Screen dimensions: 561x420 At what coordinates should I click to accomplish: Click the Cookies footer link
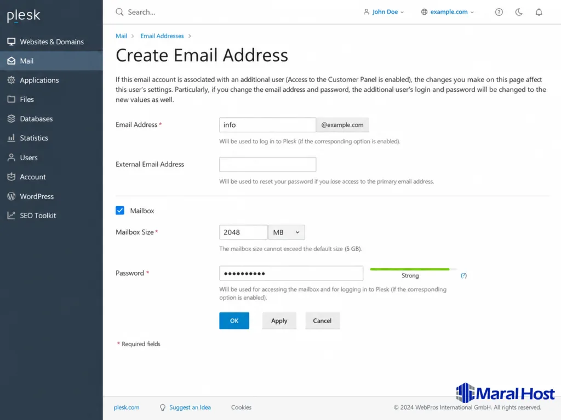tap(241, 407)
